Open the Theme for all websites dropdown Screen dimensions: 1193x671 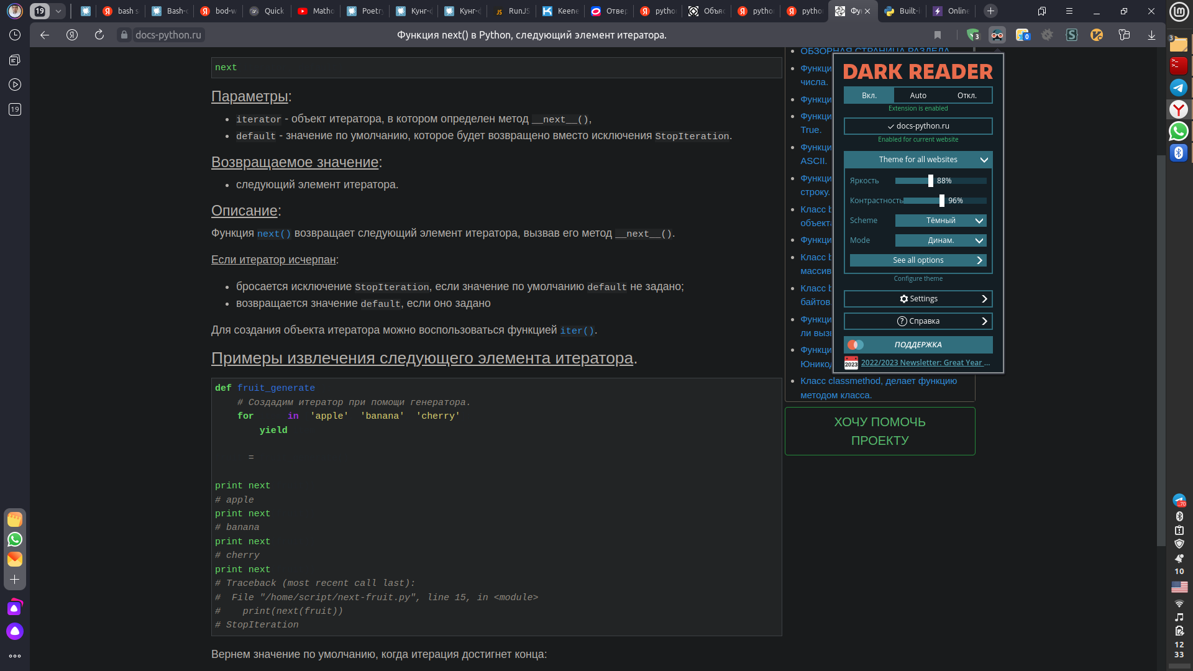pyautogui.click(x=918, y=160)
